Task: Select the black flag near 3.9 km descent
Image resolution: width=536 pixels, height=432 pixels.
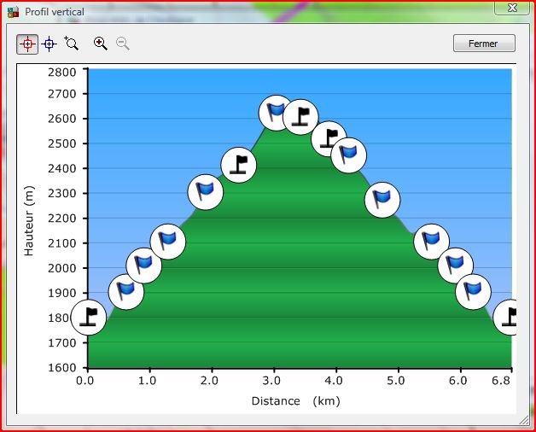Action: (329, 138)
